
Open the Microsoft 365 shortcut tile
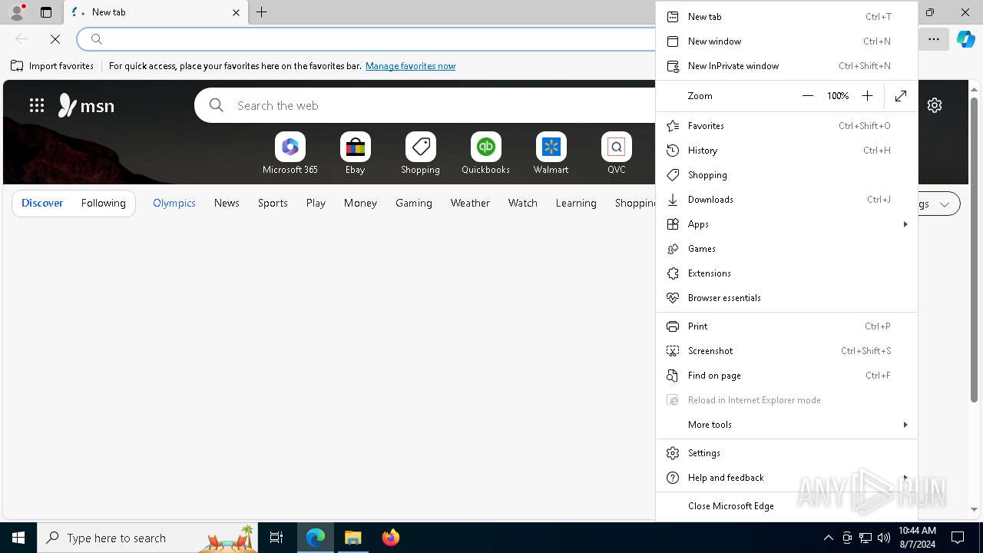point(290,154)
